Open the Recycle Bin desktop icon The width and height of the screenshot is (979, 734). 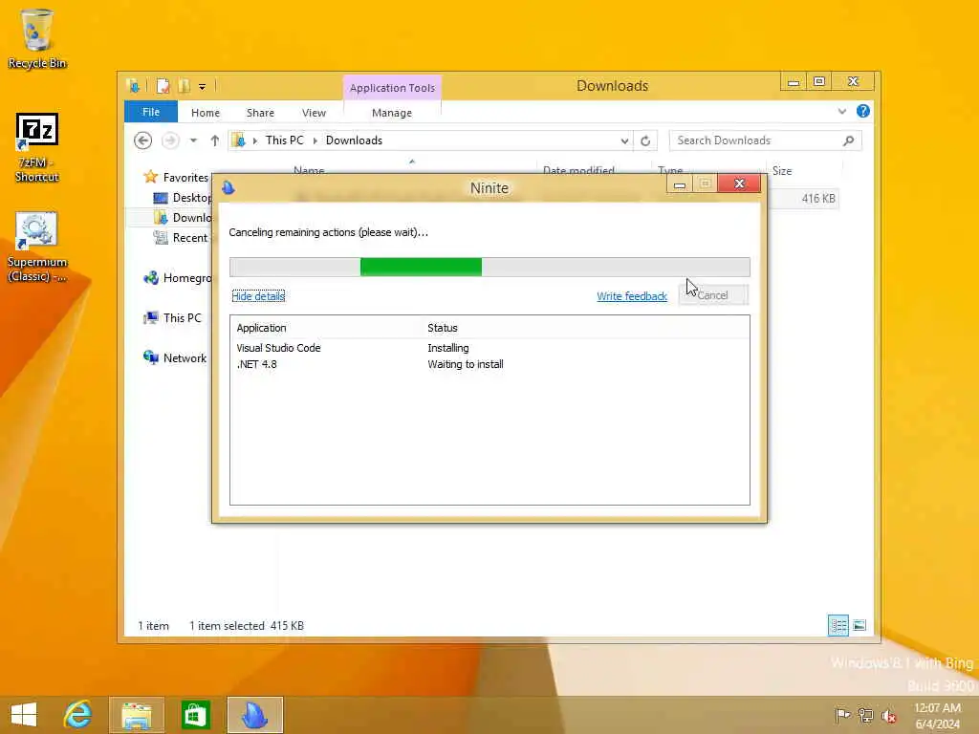(x=37, y=38)
